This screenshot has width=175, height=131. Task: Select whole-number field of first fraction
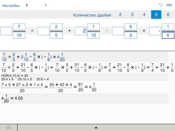pyautogui.click(x=6, y=31)
